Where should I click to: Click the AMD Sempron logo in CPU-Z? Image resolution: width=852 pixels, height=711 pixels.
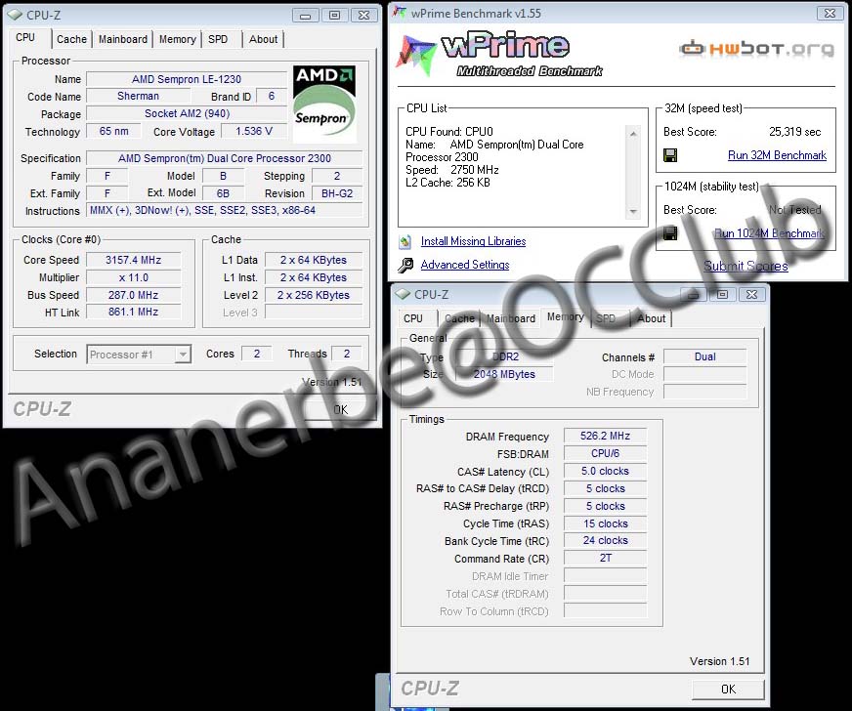324,104
